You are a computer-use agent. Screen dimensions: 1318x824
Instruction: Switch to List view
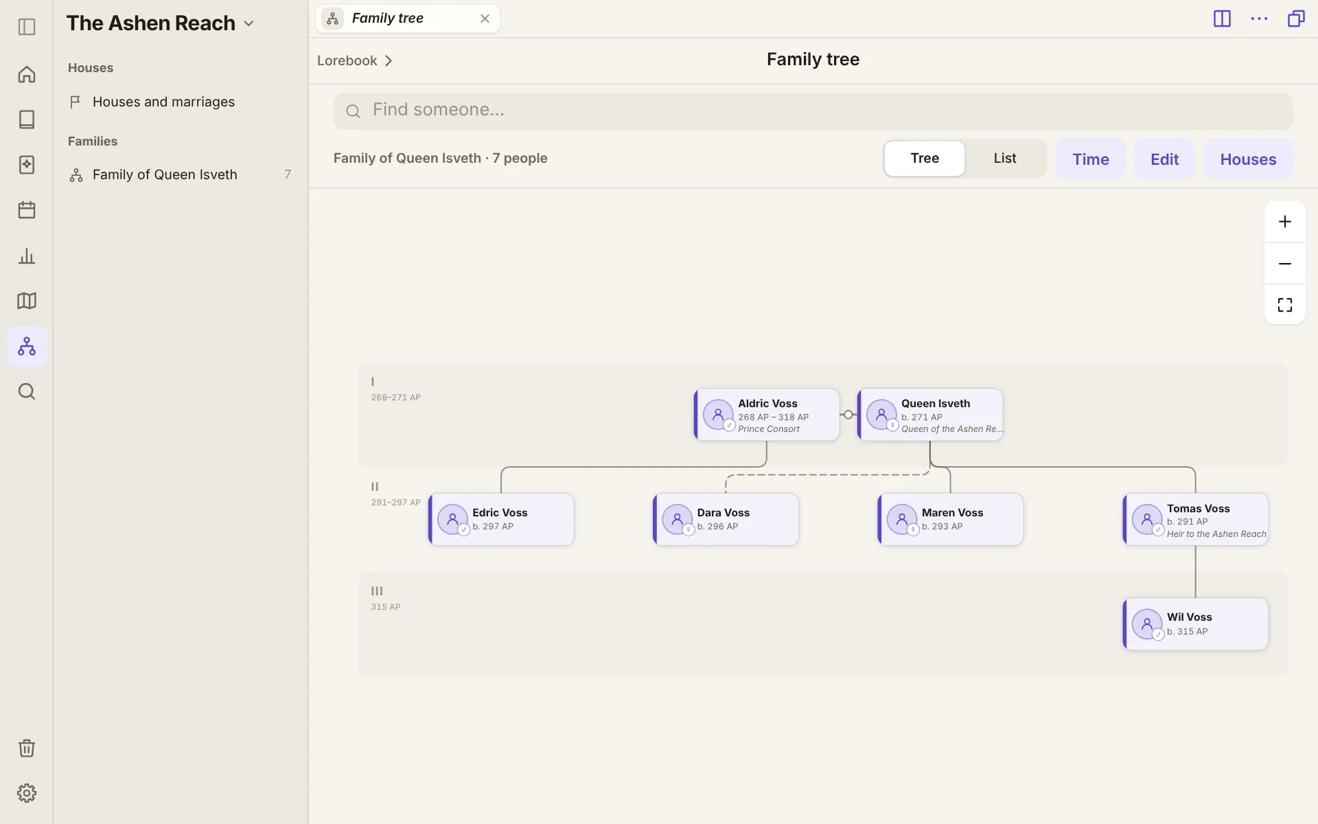click(1005, 159)
